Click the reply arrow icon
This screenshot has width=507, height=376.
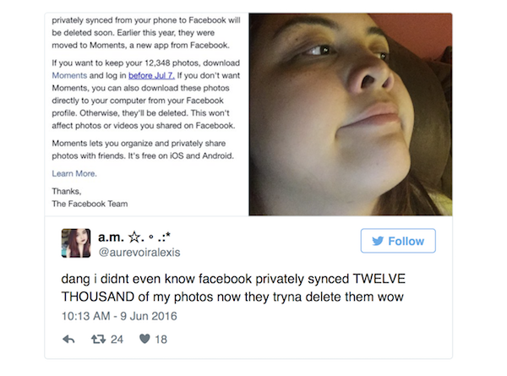coord(71,340)
